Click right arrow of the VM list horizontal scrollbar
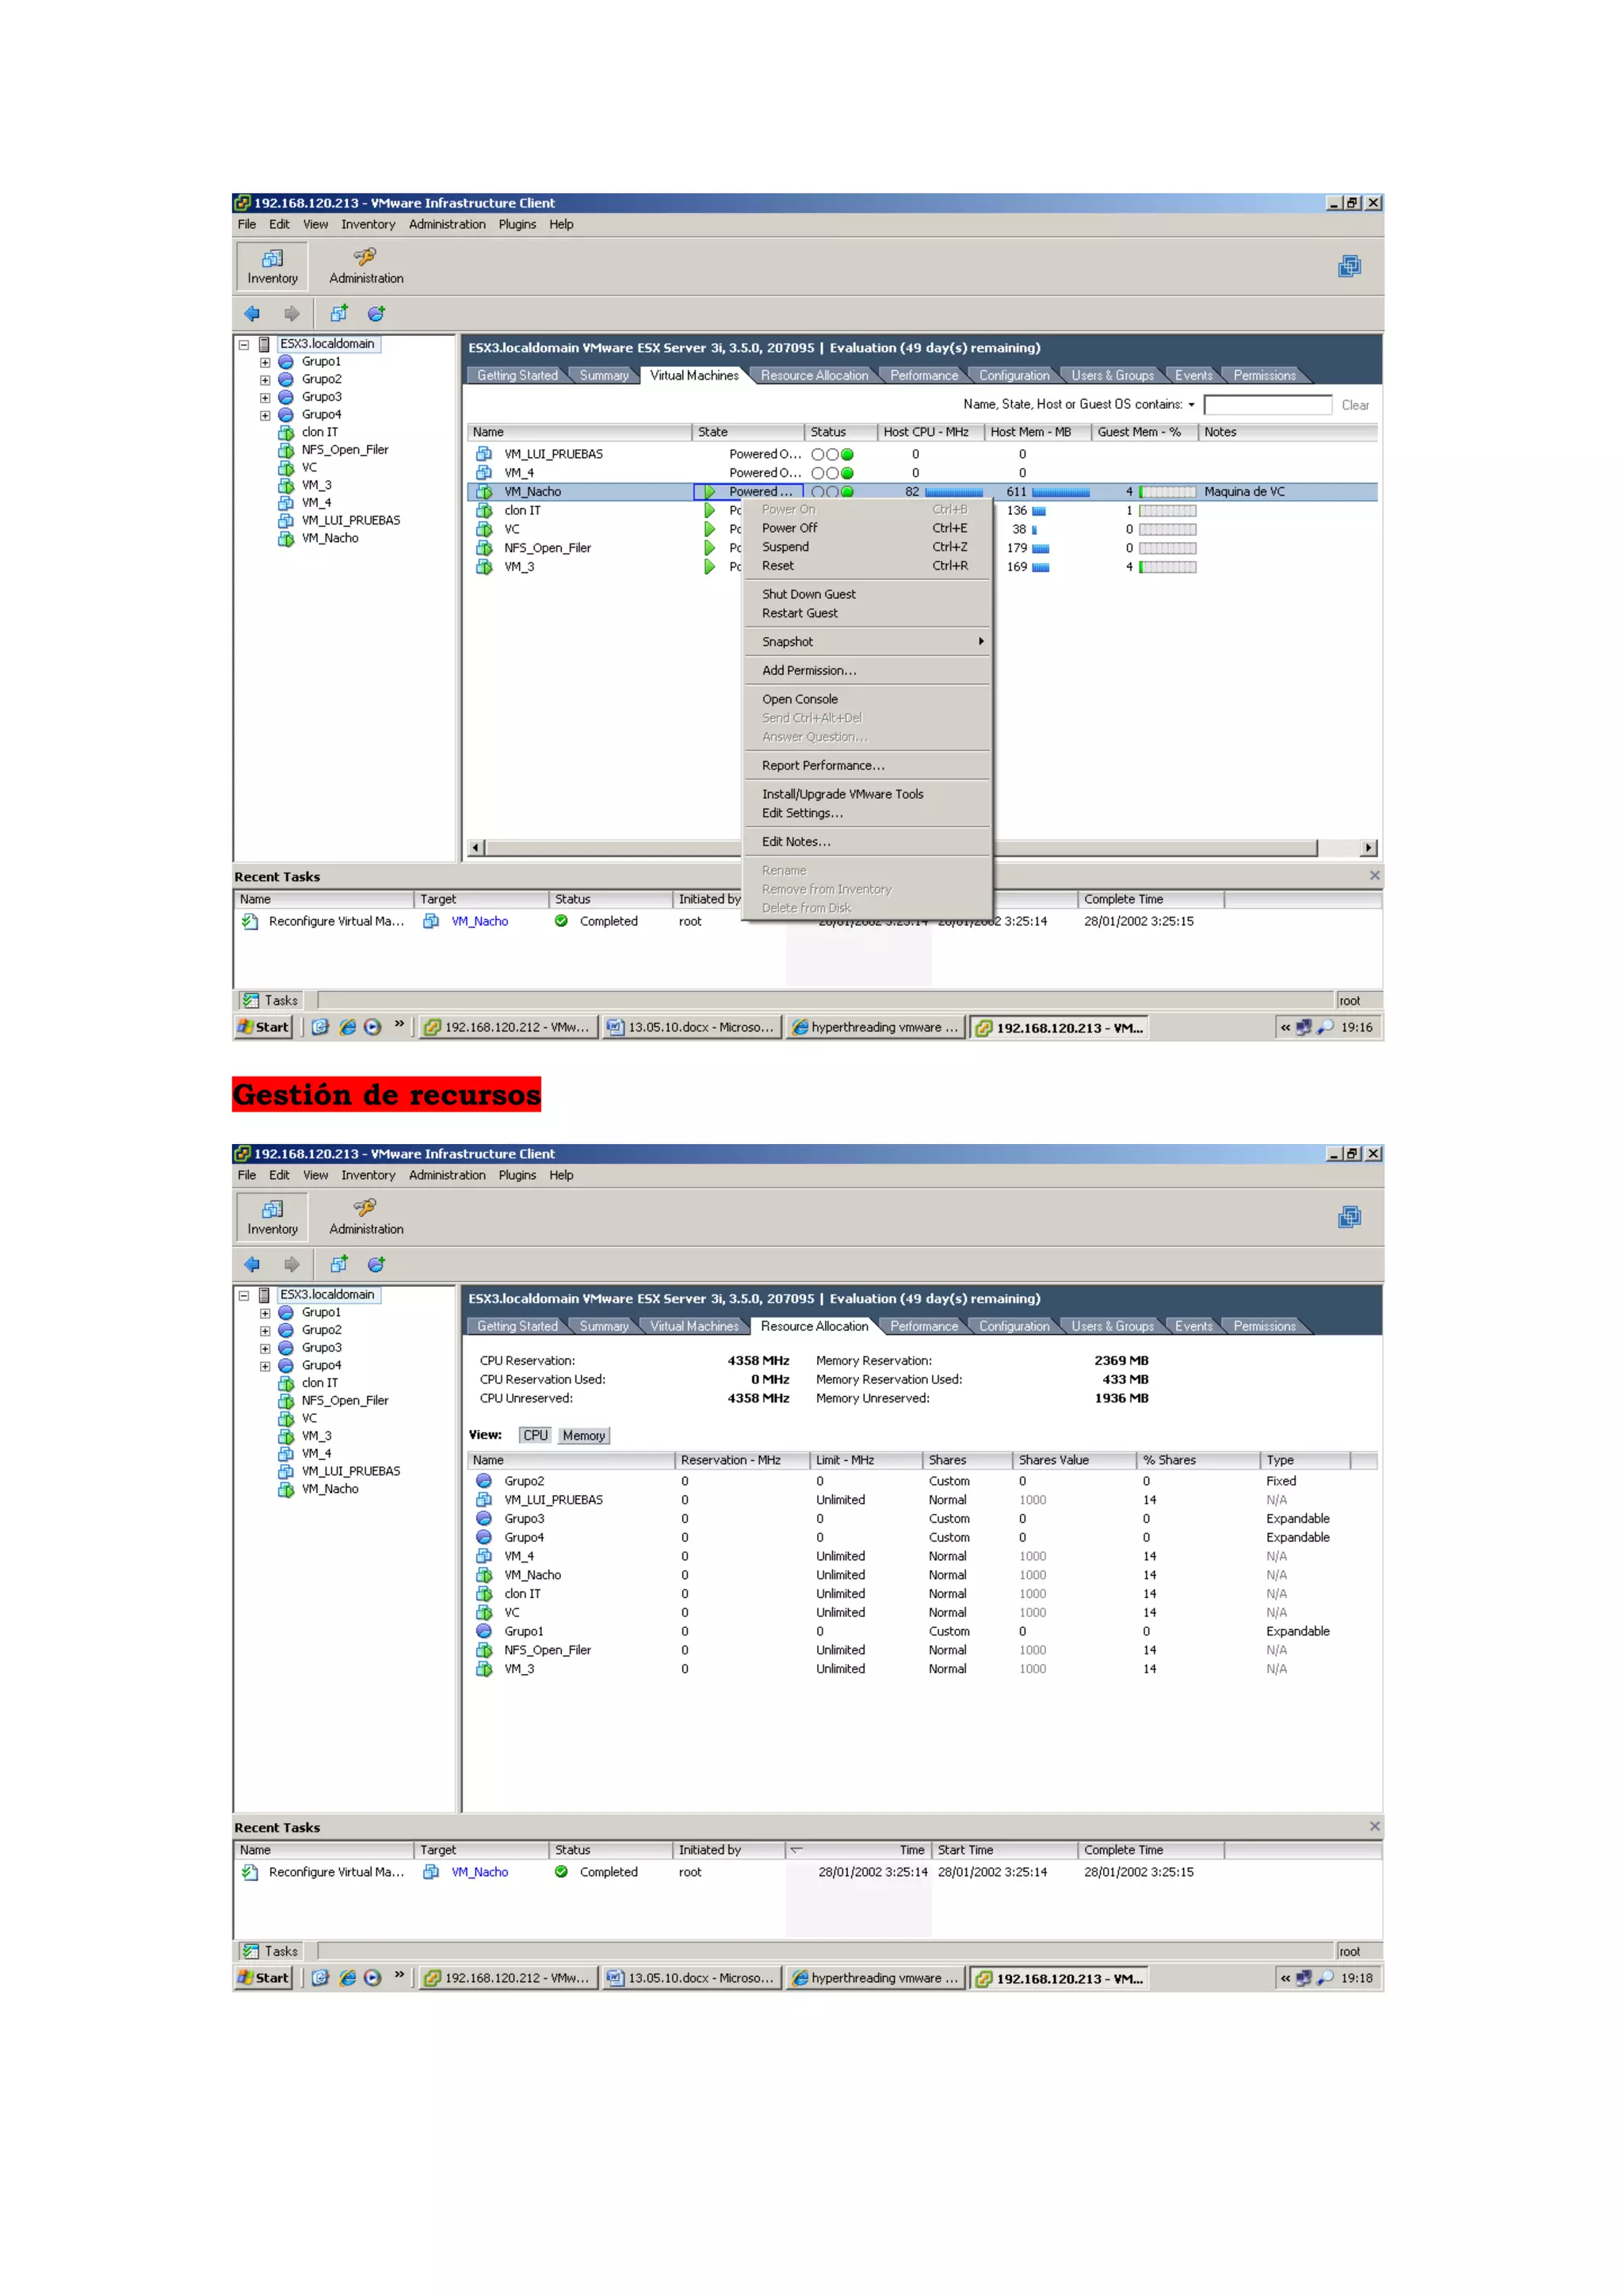 [1368, 848]
